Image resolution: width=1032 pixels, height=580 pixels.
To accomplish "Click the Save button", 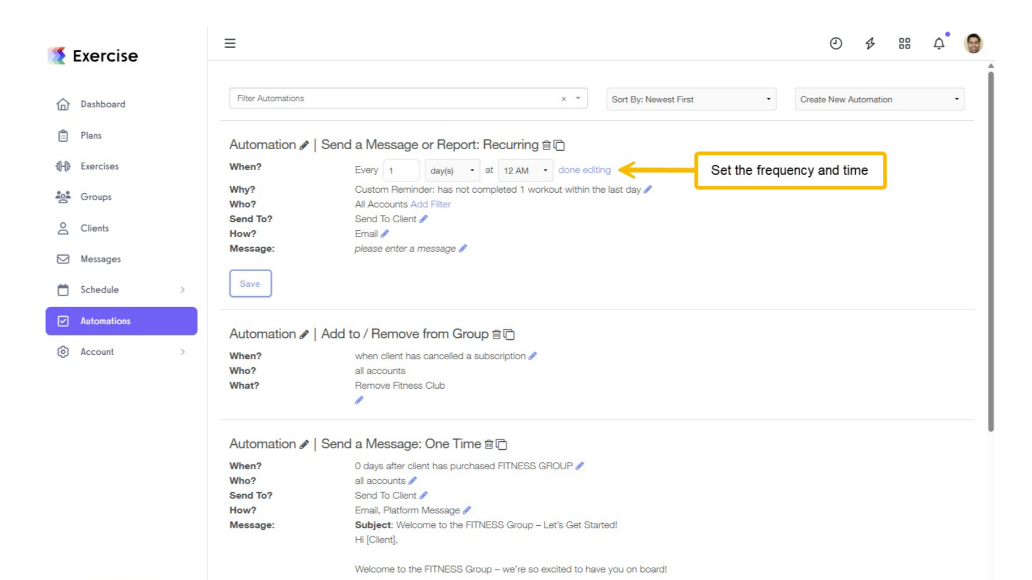I will click(x=250, y=284).
